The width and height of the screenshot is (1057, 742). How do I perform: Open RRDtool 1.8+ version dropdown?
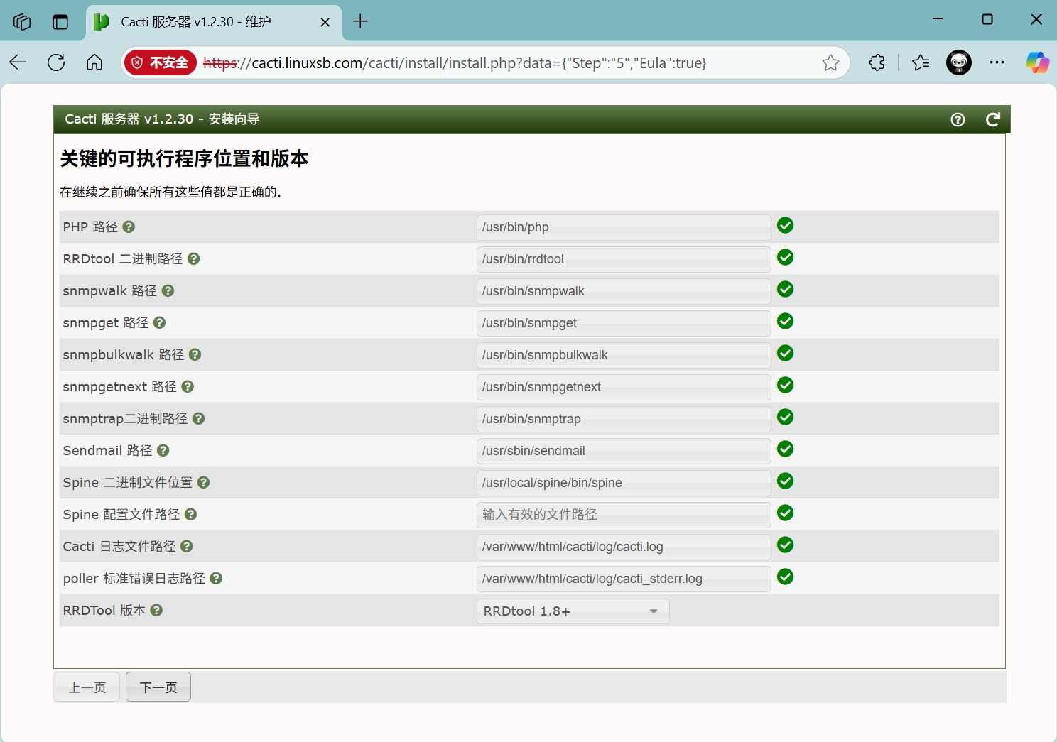point(573,611)
